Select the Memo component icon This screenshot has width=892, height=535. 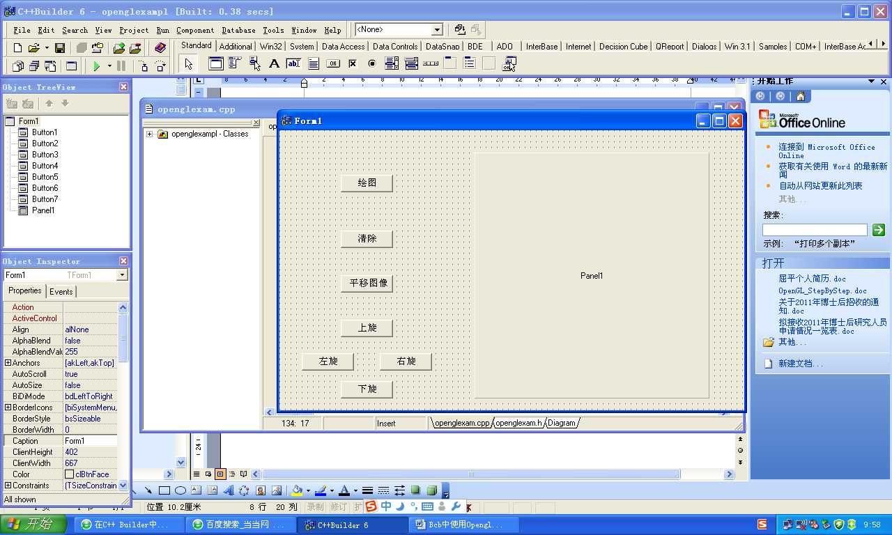pyautogui.click(x=314, y=63)
